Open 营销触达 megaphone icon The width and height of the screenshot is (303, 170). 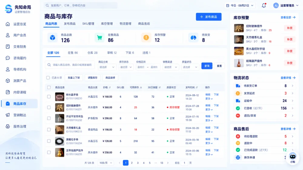[8, 115]
